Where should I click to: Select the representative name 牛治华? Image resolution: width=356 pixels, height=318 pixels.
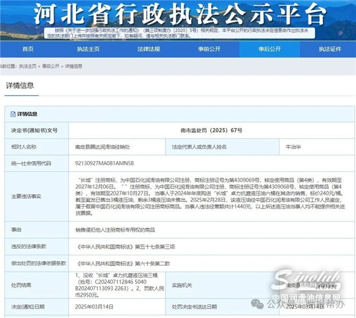[x=293, y=147]
